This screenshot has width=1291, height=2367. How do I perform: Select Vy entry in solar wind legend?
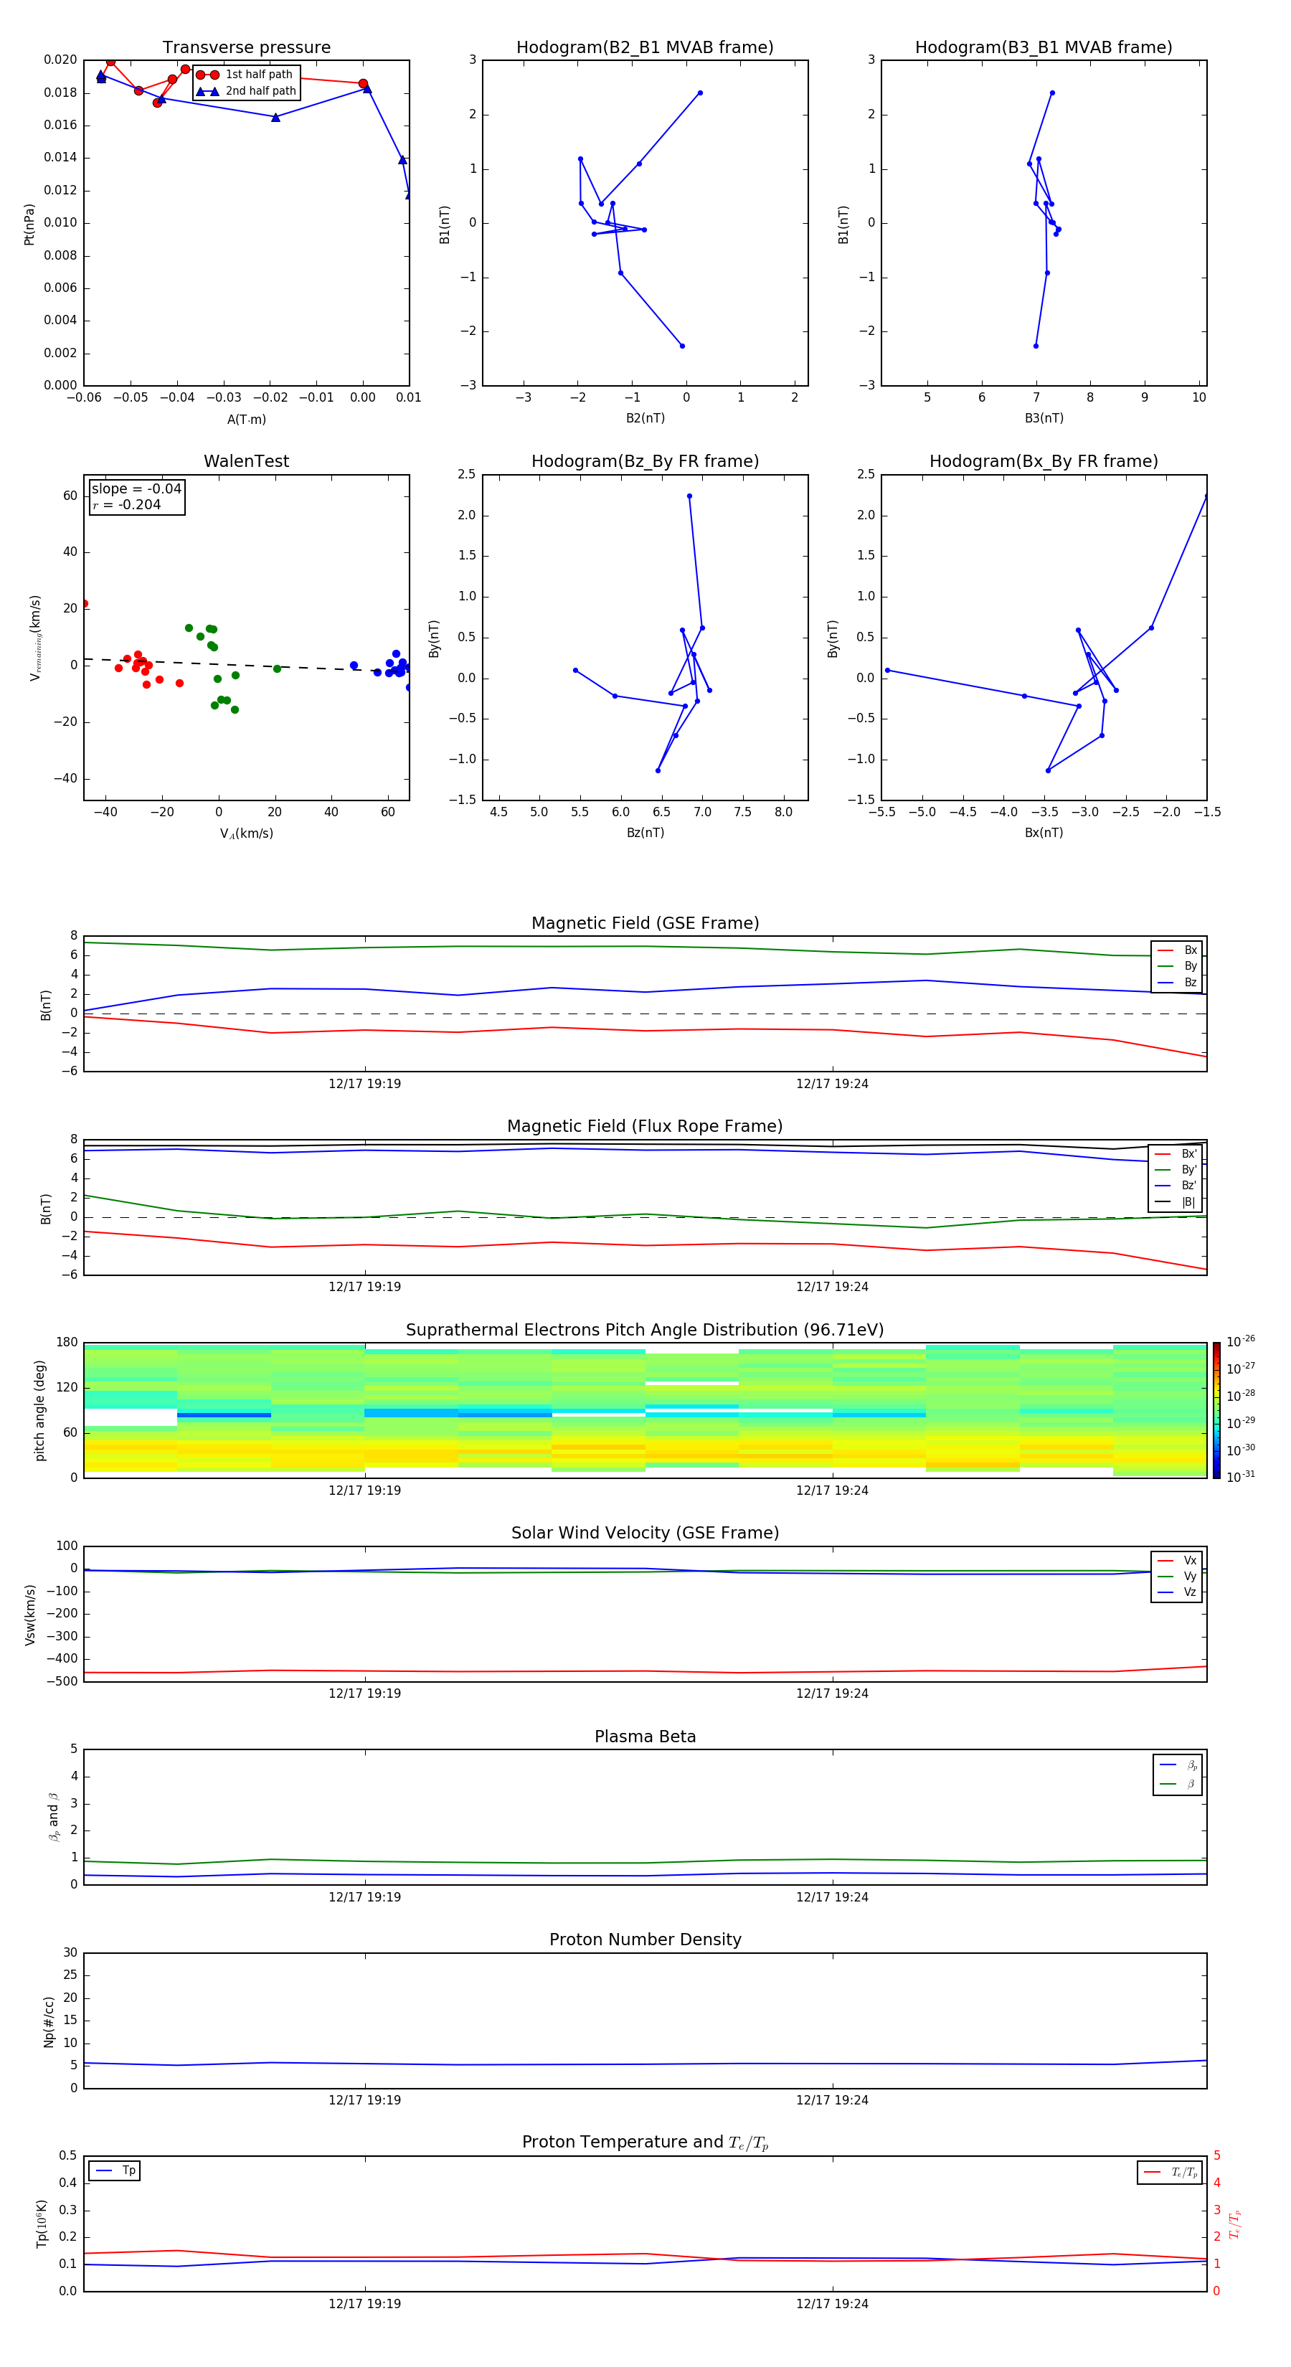click(x=1177, y=1576)
